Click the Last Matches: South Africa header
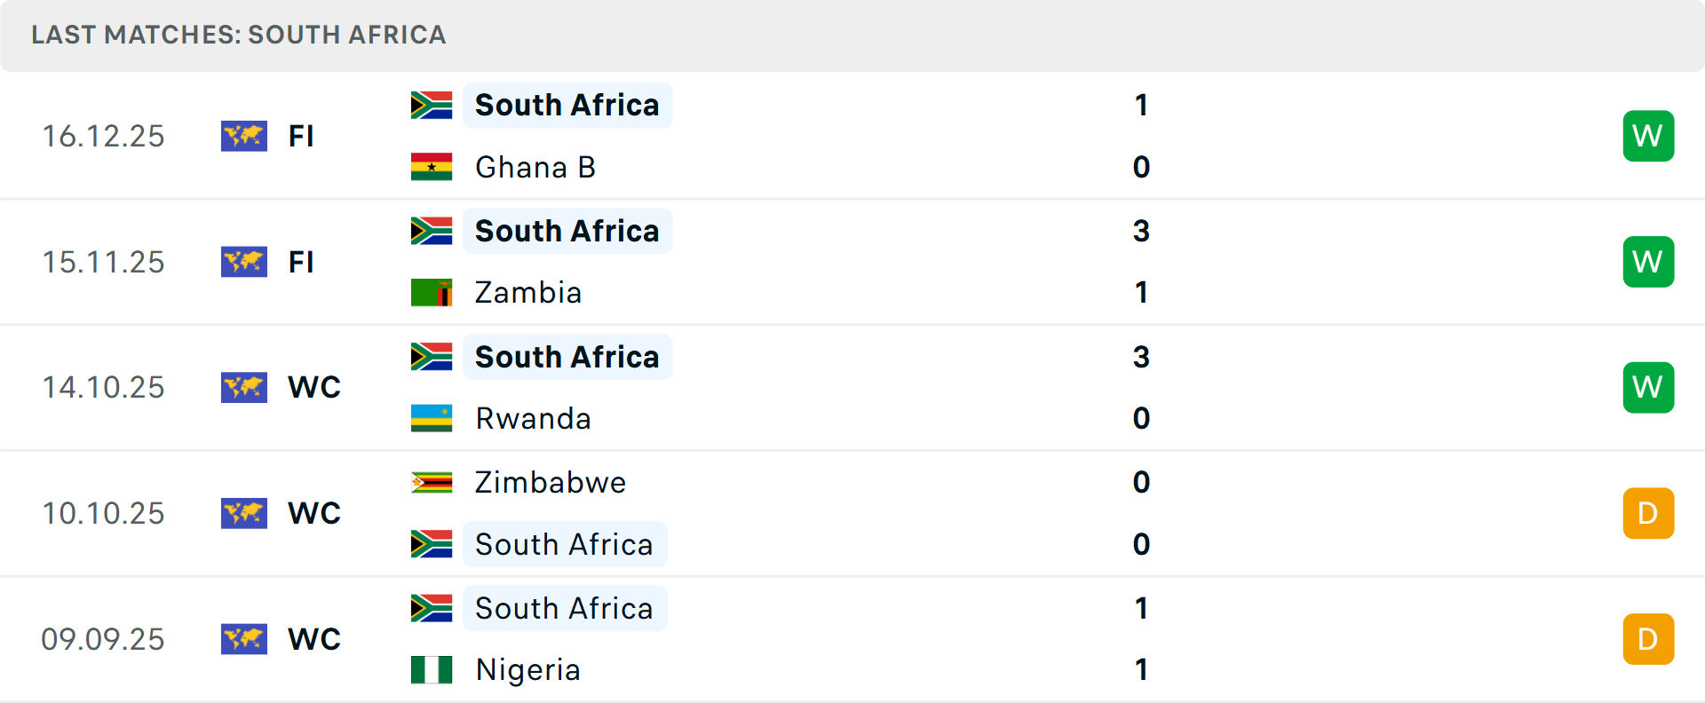 [239, 35]
